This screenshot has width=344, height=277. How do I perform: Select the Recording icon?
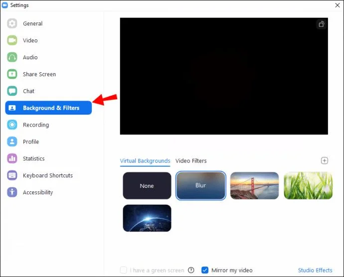point(12,125)
